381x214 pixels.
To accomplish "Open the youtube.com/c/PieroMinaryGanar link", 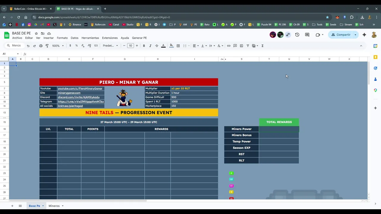I will (80, 89).
